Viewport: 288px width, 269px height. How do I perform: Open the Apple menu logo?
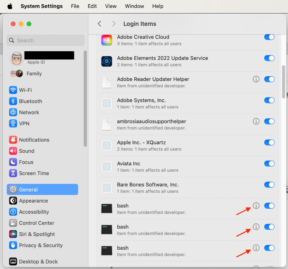coord(10,6)
